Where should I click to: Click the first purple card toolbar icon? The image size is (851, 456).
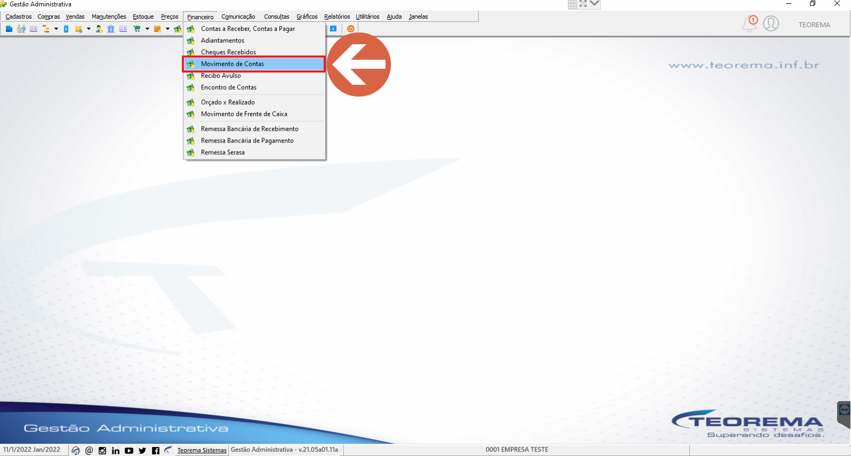click(x=34, y=29)
